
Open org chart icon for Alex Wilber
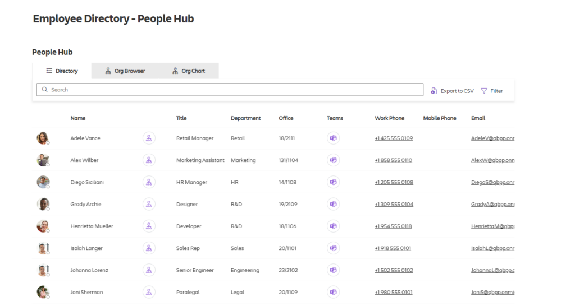tap(149, 160)
